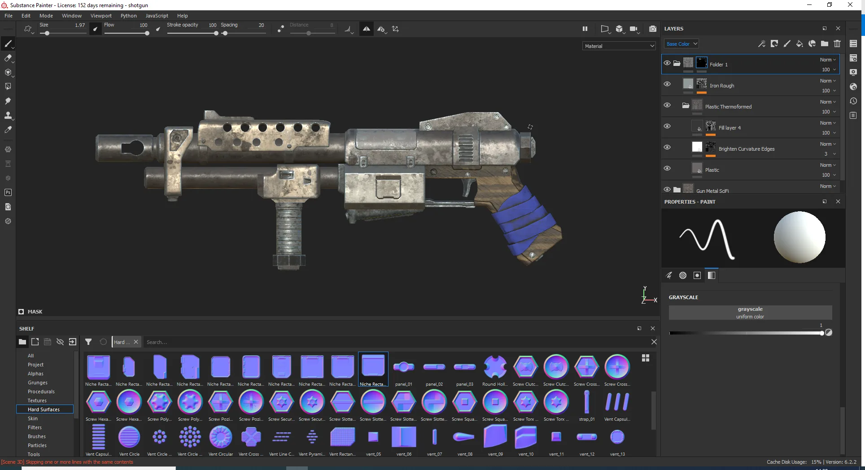Open the Python menu
This screenshot has width=865, height=470.
[x=129, y=16]
